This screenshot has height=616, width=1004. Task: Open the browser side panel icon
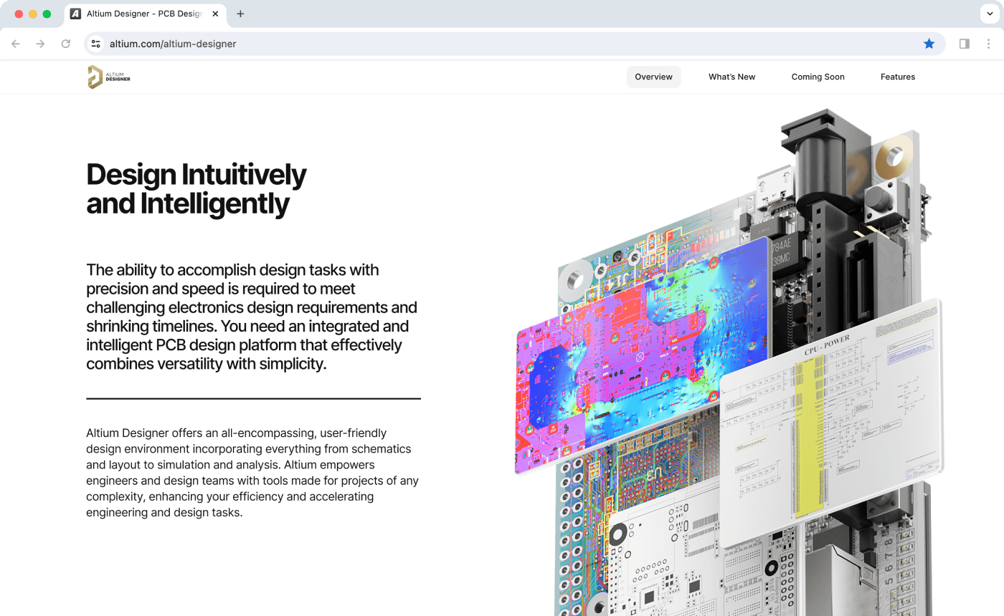(x=965, y=44)
